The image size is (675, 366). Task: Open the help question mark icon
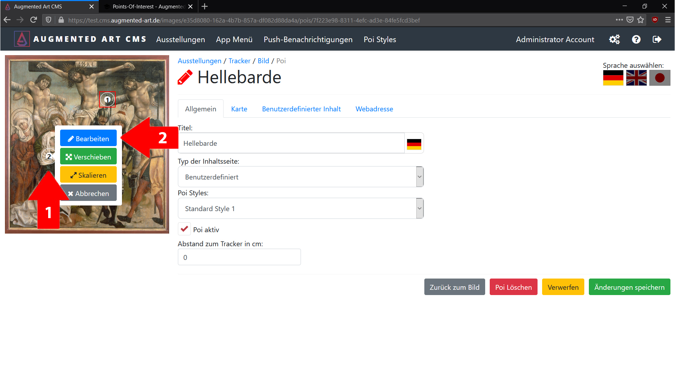636,39
